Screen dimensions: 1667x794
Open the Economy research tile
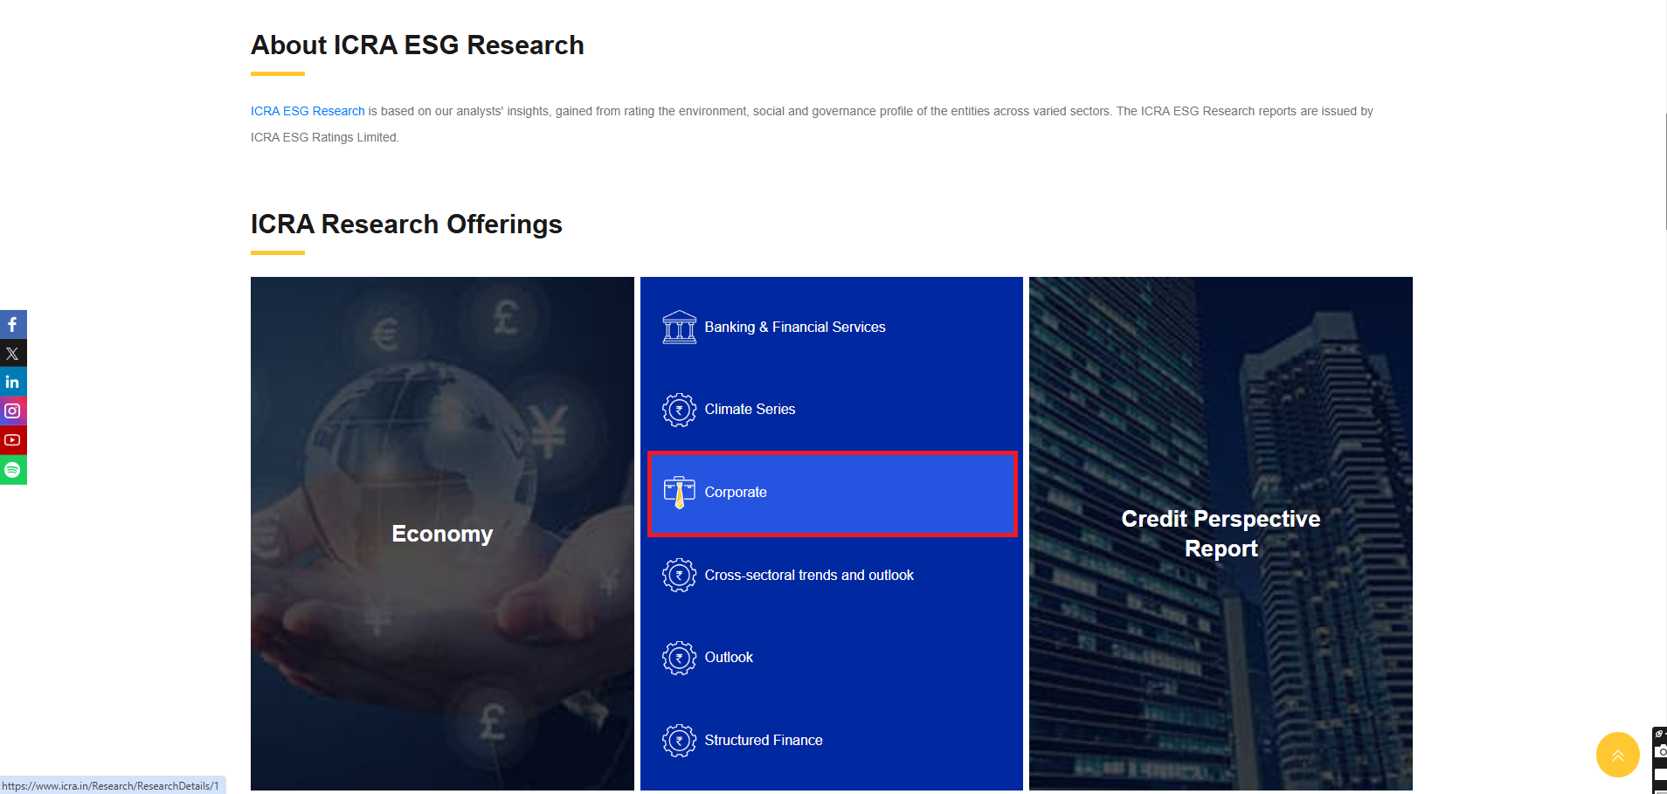point(442,534)
